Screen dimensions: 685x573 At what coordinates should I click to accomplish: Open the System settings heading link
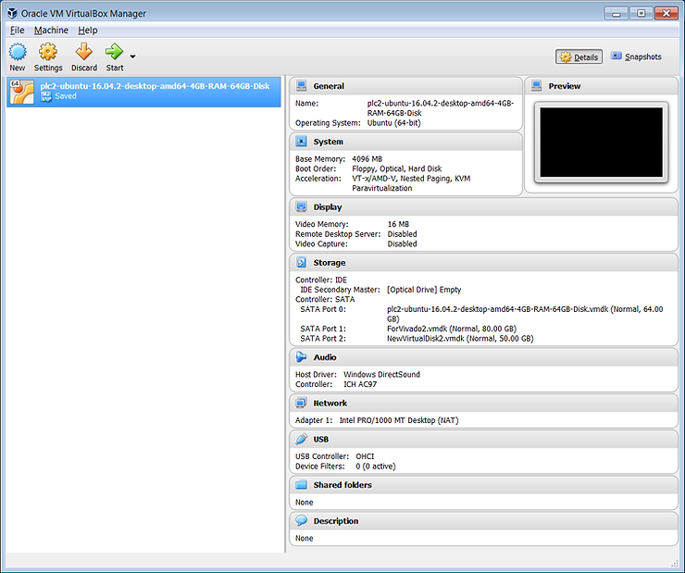point(328,142)
